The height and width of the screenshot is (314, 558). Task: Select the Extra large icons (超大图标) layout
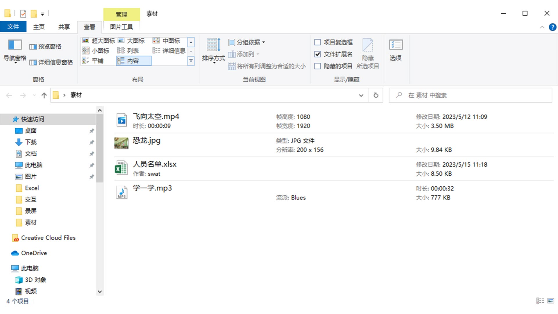(x=99, y=41)
